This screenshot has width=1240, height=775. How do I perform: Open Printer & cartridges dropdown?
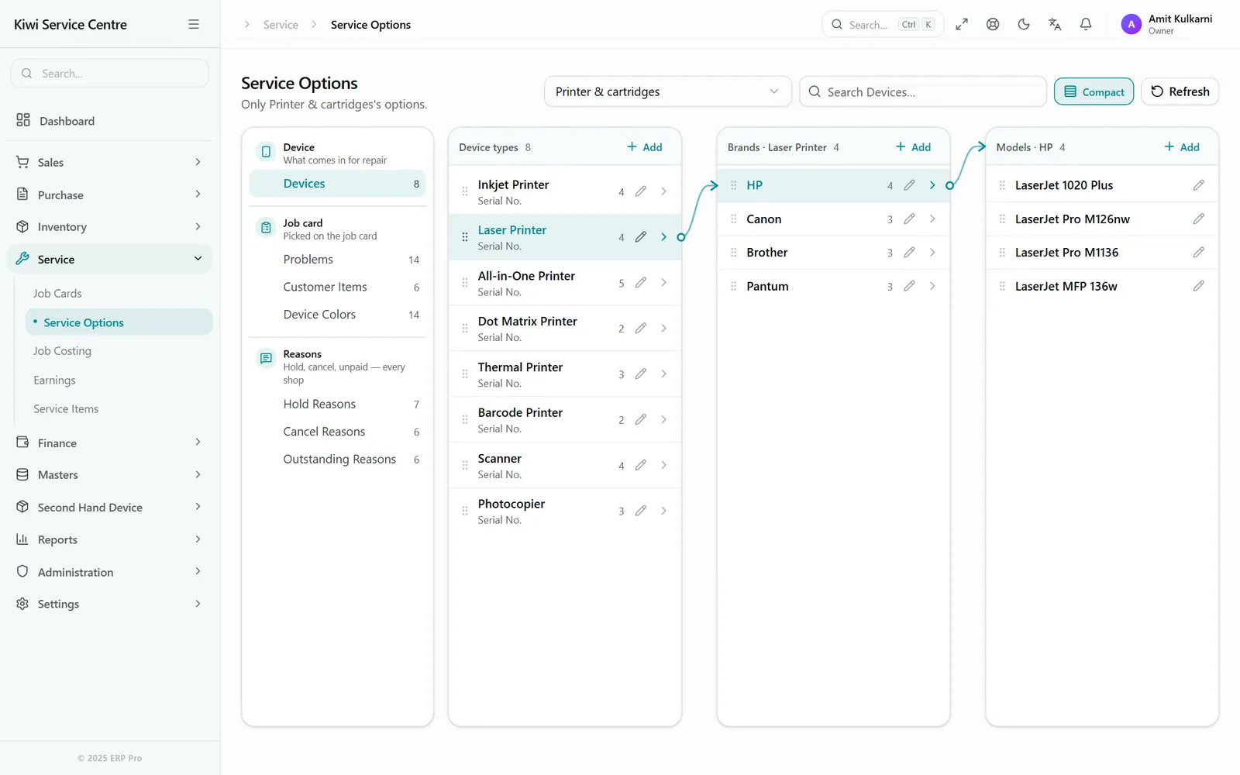[x=668, y=91]
